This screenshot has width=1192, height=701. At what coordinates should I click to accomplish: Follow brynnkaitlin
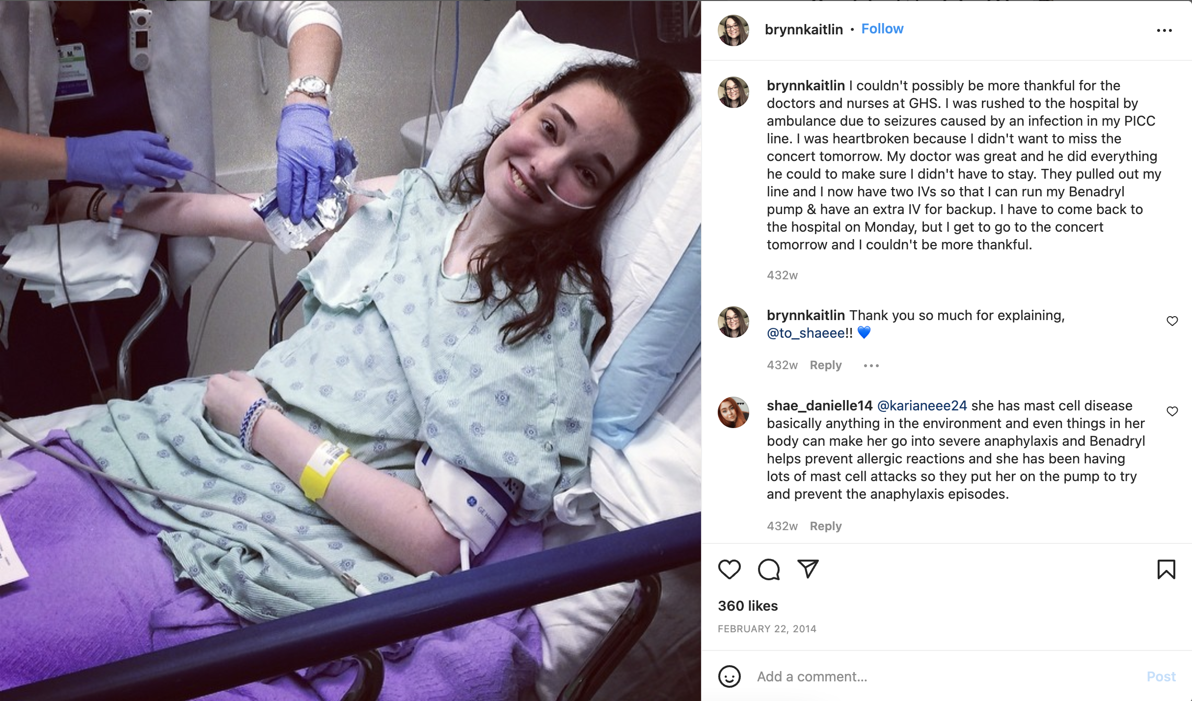point(882,29)
